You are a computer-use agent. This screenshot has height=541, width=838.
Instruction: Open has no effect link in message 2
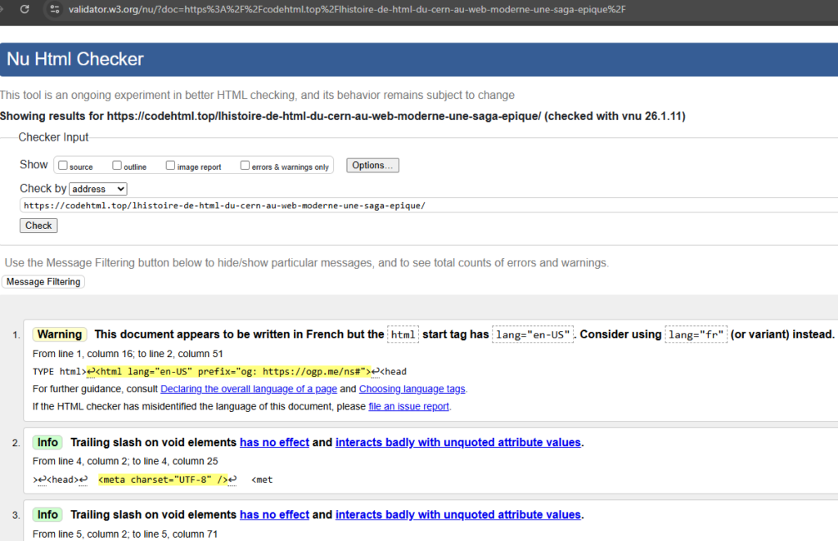coord(274,442)
